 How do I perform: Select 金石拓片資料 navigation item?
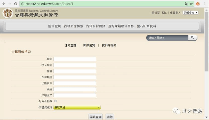coord(146,26)
